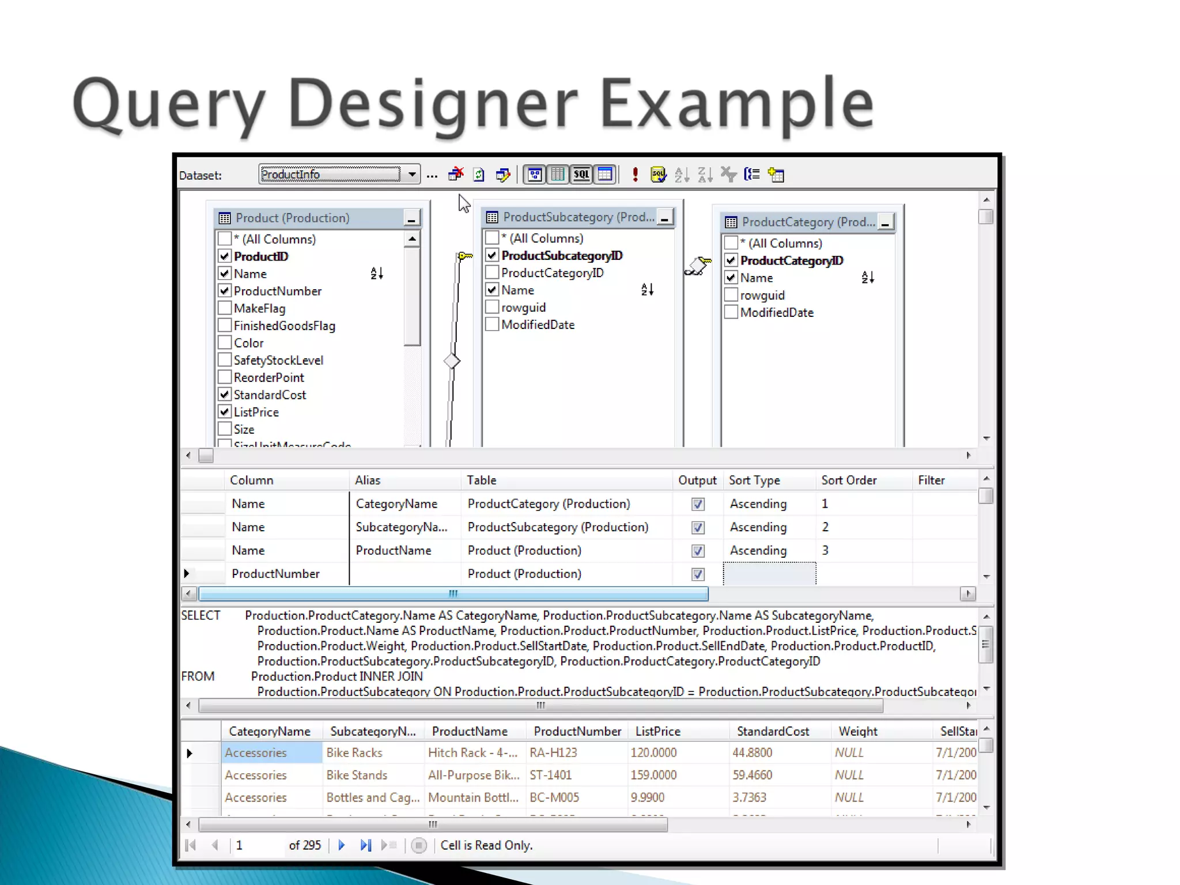
Task: Toggle the Results pane button
Action: coord(605,175)
